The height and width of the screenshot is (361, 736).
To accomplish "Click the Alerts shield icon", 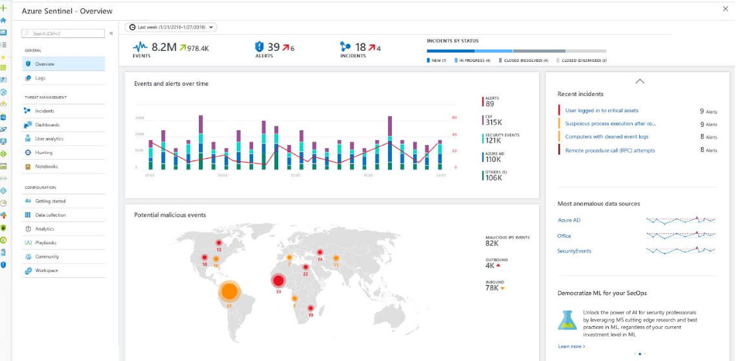I will point(259,47).
